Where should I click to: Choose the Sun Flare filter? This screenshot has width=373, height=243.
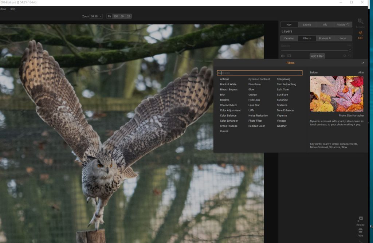pyautogui.click(x=282, y=94)
